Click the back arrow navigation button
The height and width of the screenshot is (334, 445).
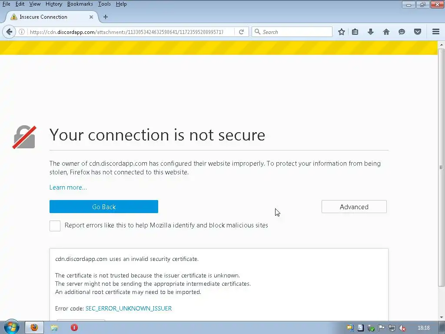(x=9, y=32)
